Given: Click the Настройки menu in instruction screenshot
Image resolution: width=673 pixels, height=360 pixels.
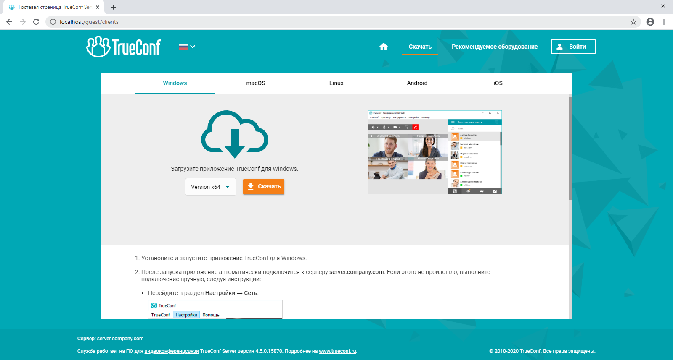Looking at the screenshot, I should click(186, 315).
